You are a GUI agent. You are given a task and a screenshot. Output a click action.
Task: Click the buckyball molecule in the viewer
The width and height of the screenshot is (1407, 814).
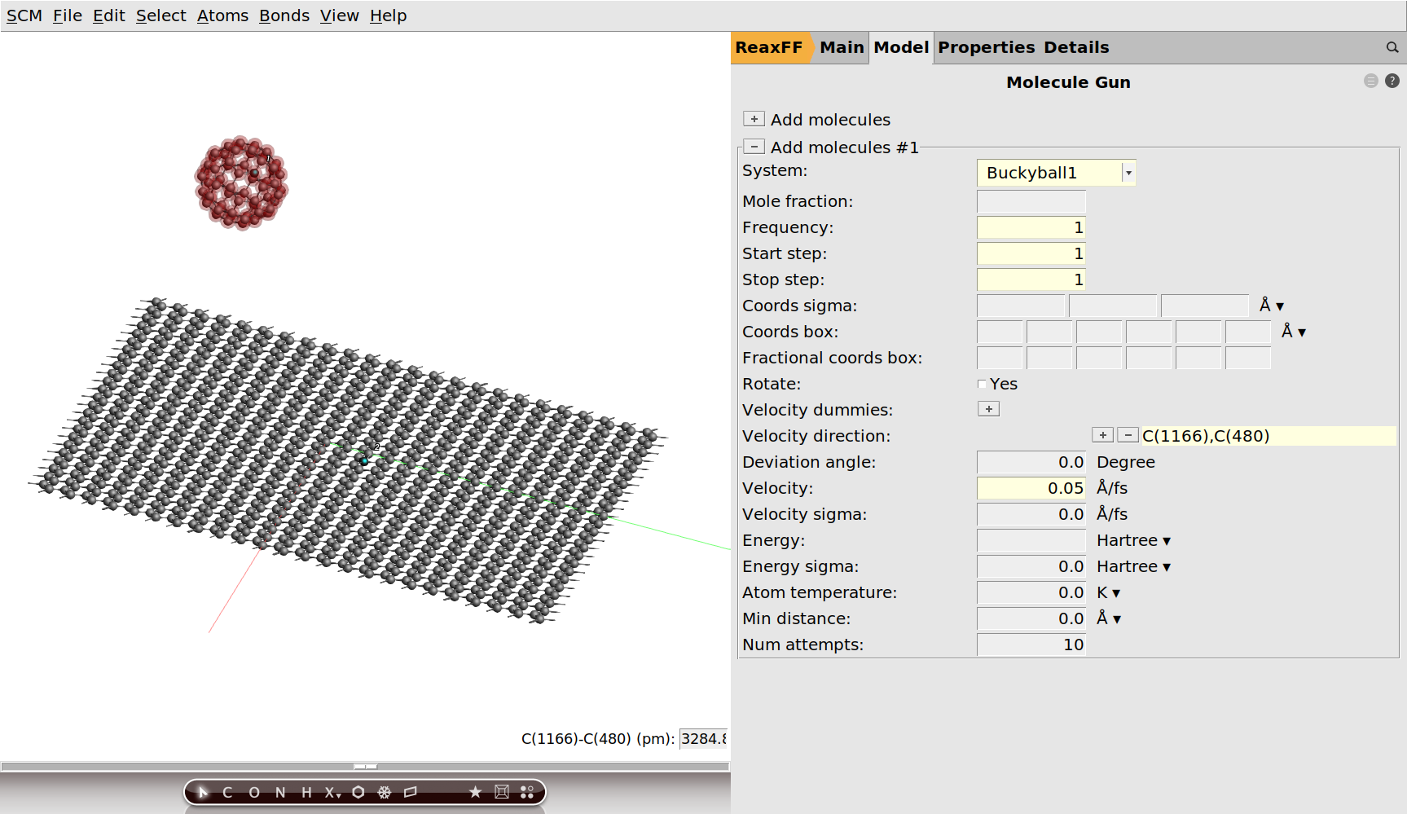pyautogui.click(x=241, y=183)
